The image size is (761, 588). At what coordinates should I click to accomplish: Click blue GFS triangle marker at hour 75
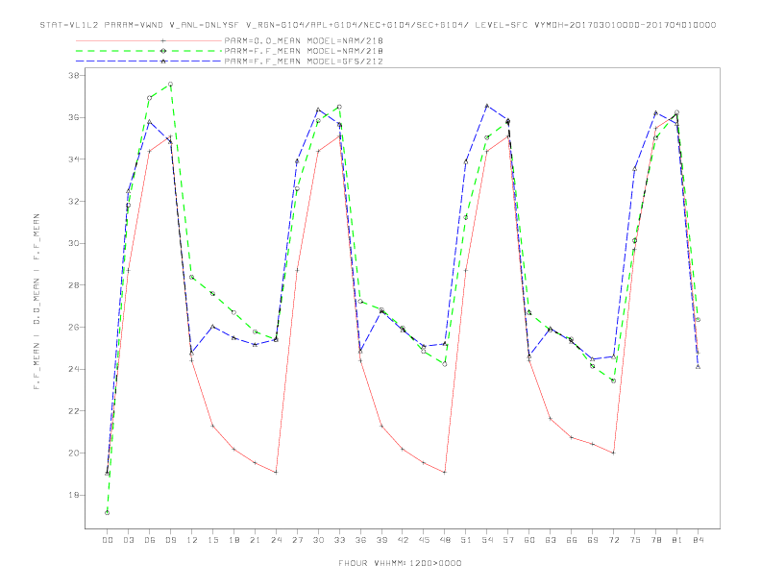634,169
